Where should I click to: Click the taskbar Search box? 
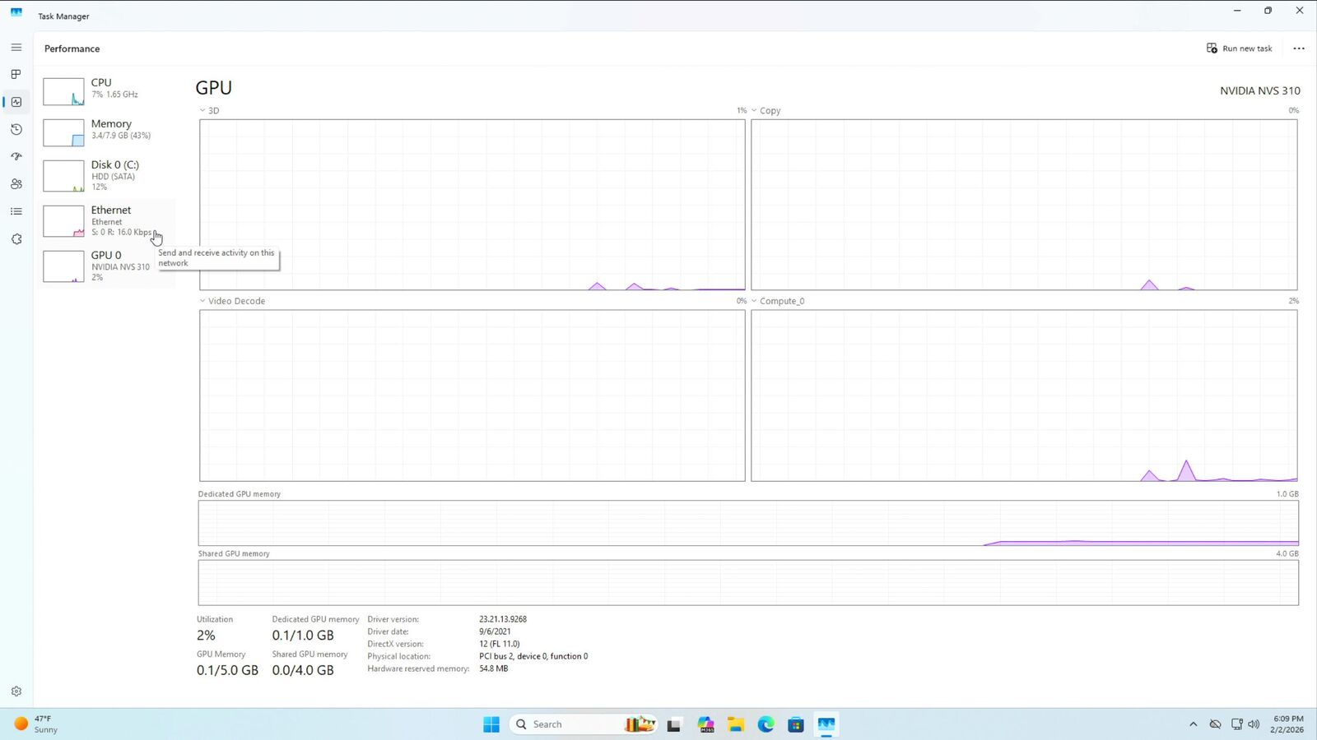point(568,724)
